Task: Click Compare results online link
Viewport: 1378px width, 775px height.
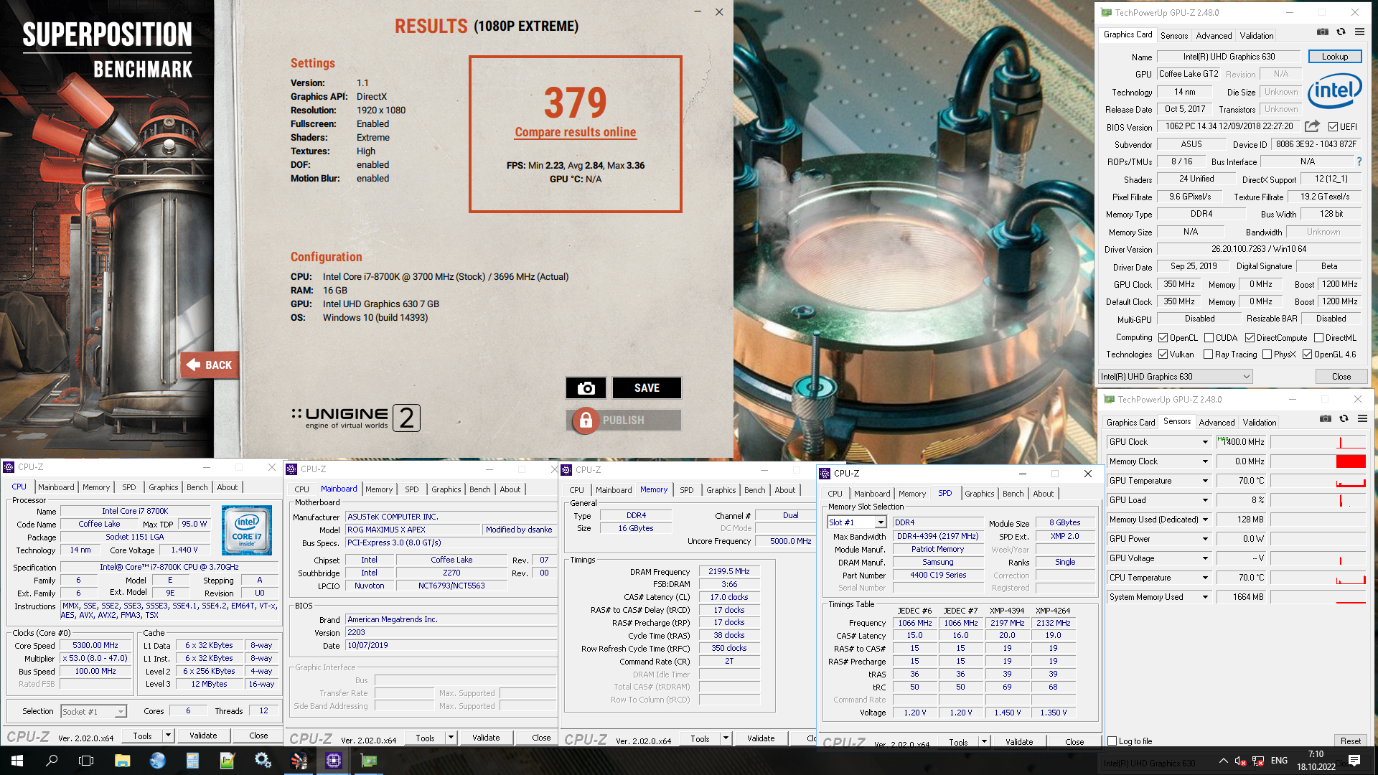Action: [x=575, y=132]
